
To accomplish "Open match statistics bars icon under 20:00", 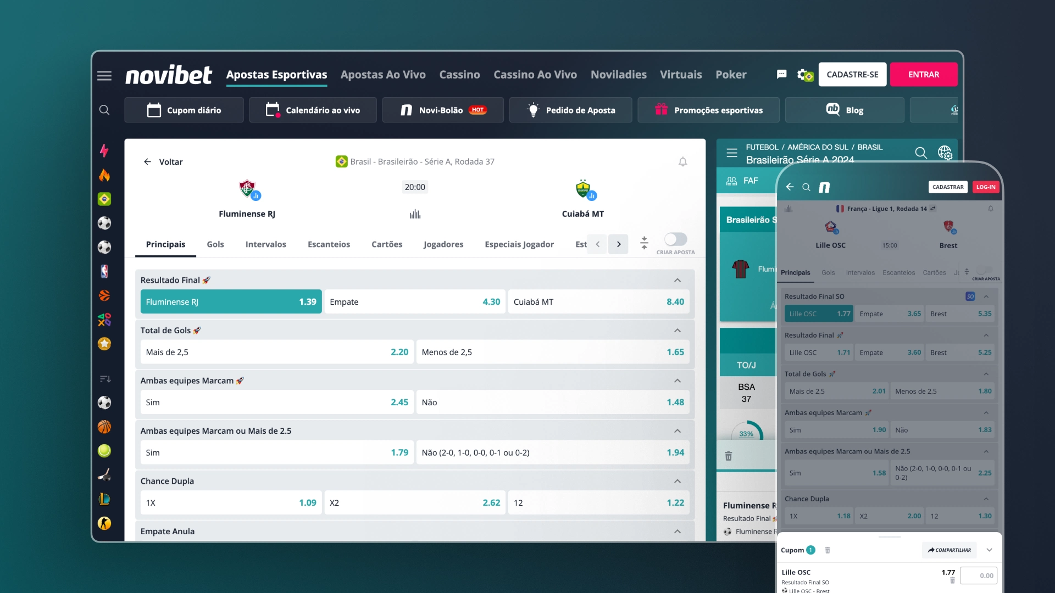I will [415, 214].
